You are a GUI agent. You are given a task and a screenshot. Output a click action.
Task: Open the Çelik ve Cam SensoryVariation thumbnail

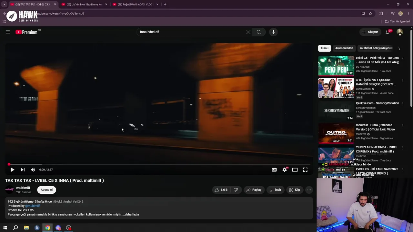336,111
